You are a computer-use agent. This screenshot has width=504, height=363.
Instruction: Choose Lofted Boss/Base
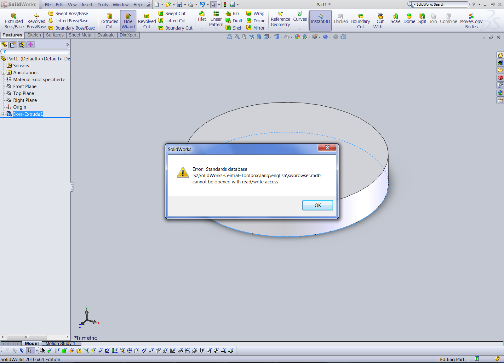coord(68,21)
